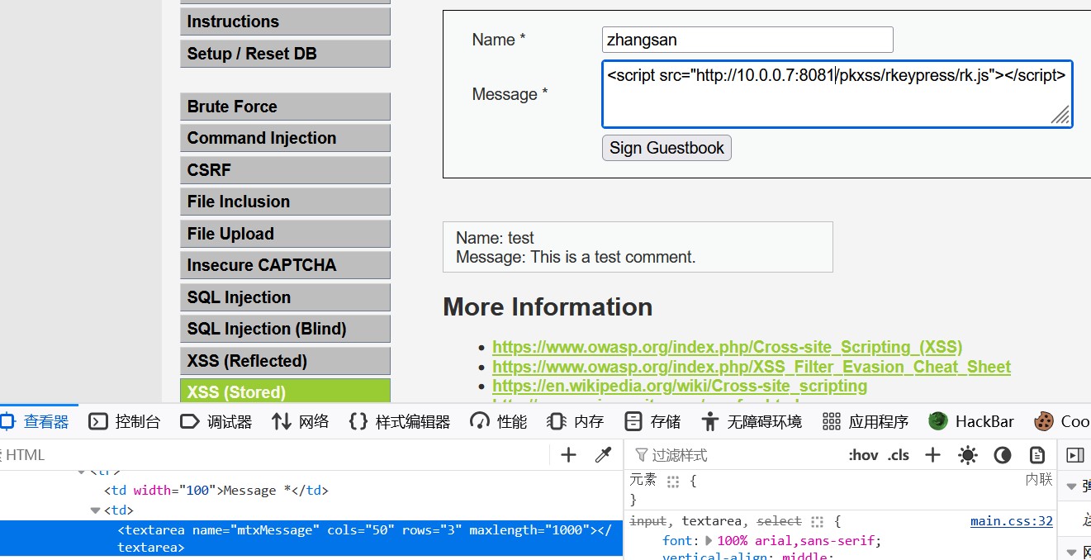Open the XSS_Filter_Evasion_Cheat_Sheet link
This screenshot has height=560, width=1091.
point(752,367)
